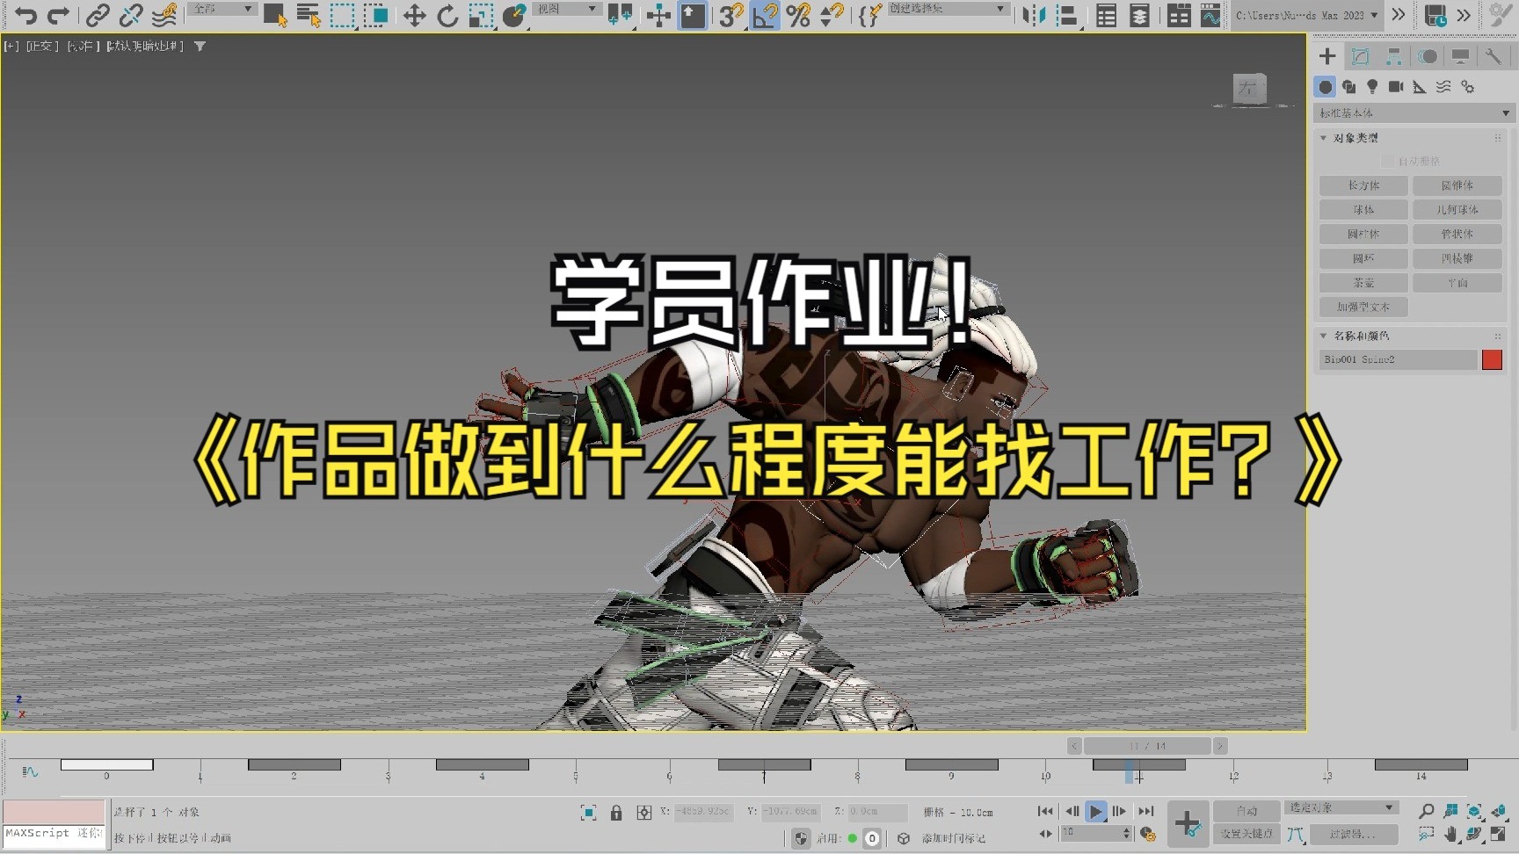Click the Edit Named Selection Sets icon
This screenshot has height=854, width=1519.
coord(869,15)
